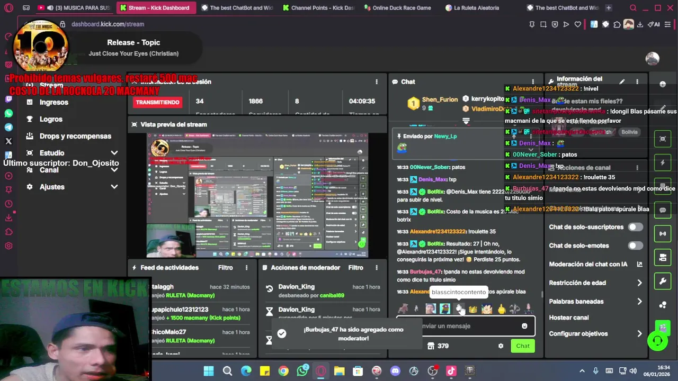Open Restricción de edad settings arrow

[639, 283]
